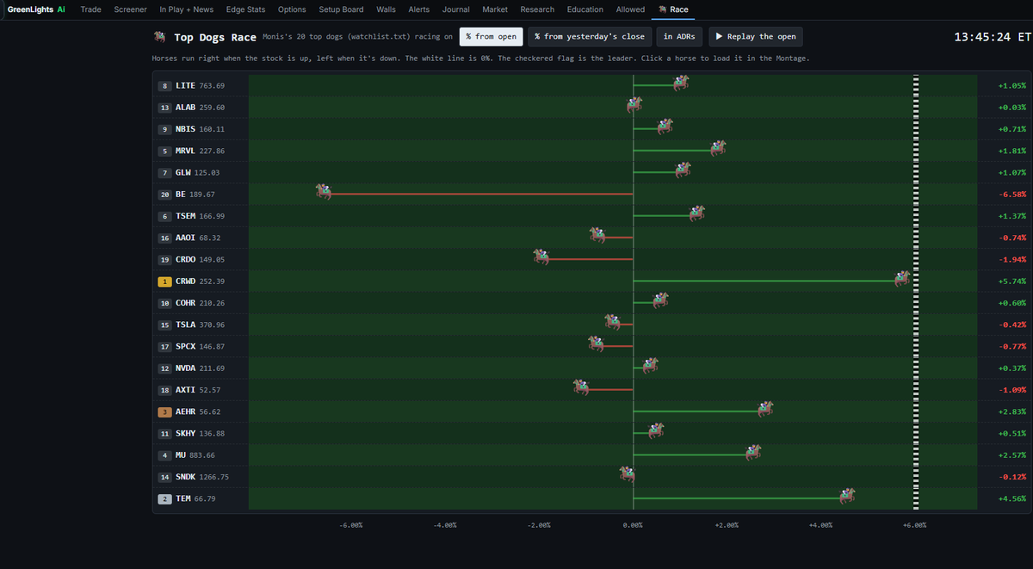The height and width of the screenshot is (569, 1033).
Task: Open the Research tab
Action: pos(537,9)
